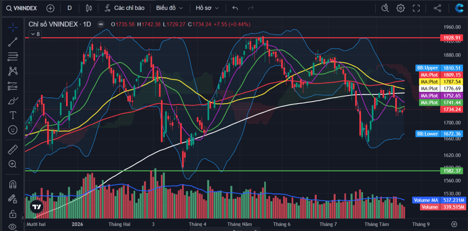
Task: Lock all drawing tools
Action: pos(13,214)
